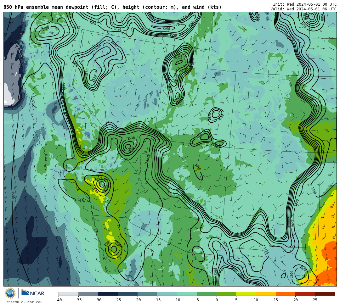
Task: Click the NCAR logo
Action: (x=33, y=293)
